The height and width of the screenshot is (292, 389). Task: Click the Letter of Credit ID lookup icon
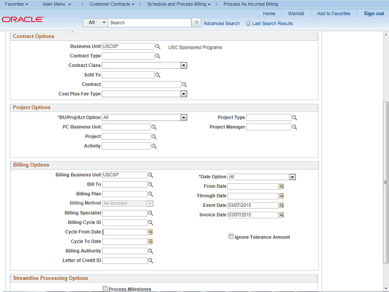151,260
